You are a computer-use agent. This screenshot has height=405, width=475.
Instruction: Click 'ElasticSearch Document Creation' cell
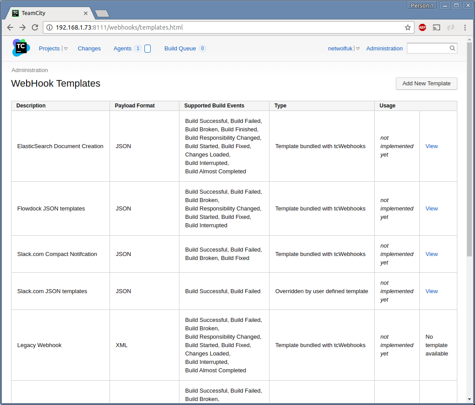tap(60, 146)
